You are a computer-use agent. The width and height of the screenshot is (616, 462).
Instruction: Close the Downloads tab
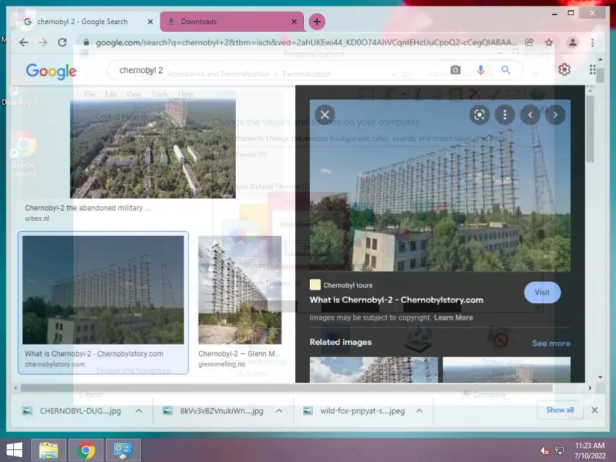294,22
